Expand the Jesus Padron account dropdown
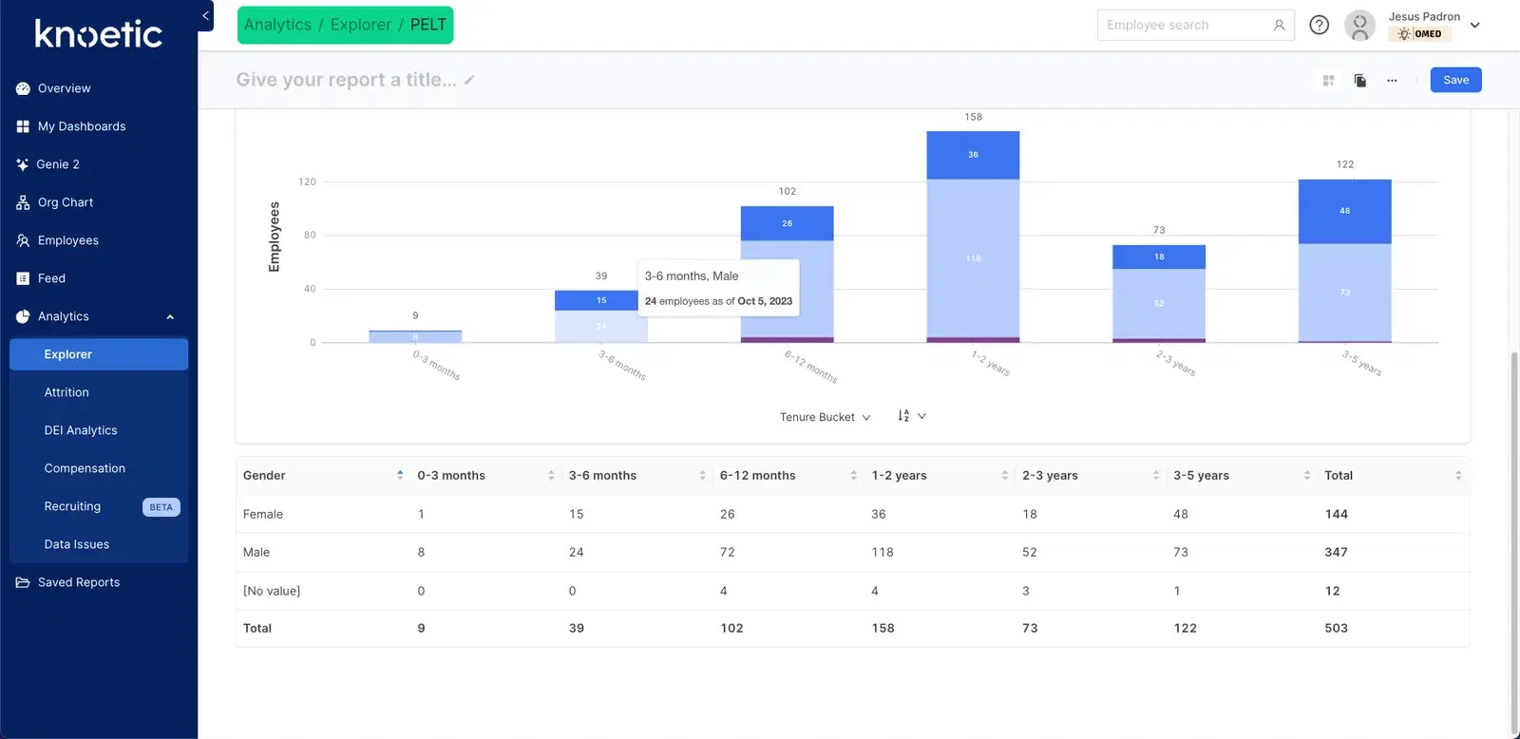1520x739 pixels. (x=1475, y=26)
